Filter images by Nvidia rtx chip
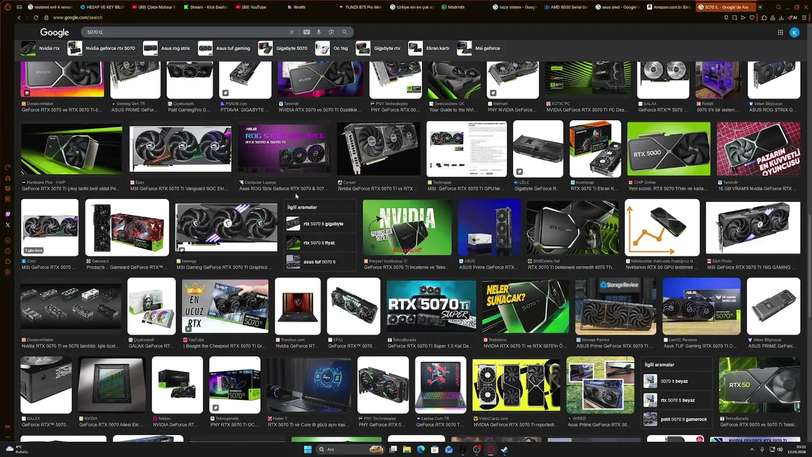The image size is (812, 457). pos(41,48)
